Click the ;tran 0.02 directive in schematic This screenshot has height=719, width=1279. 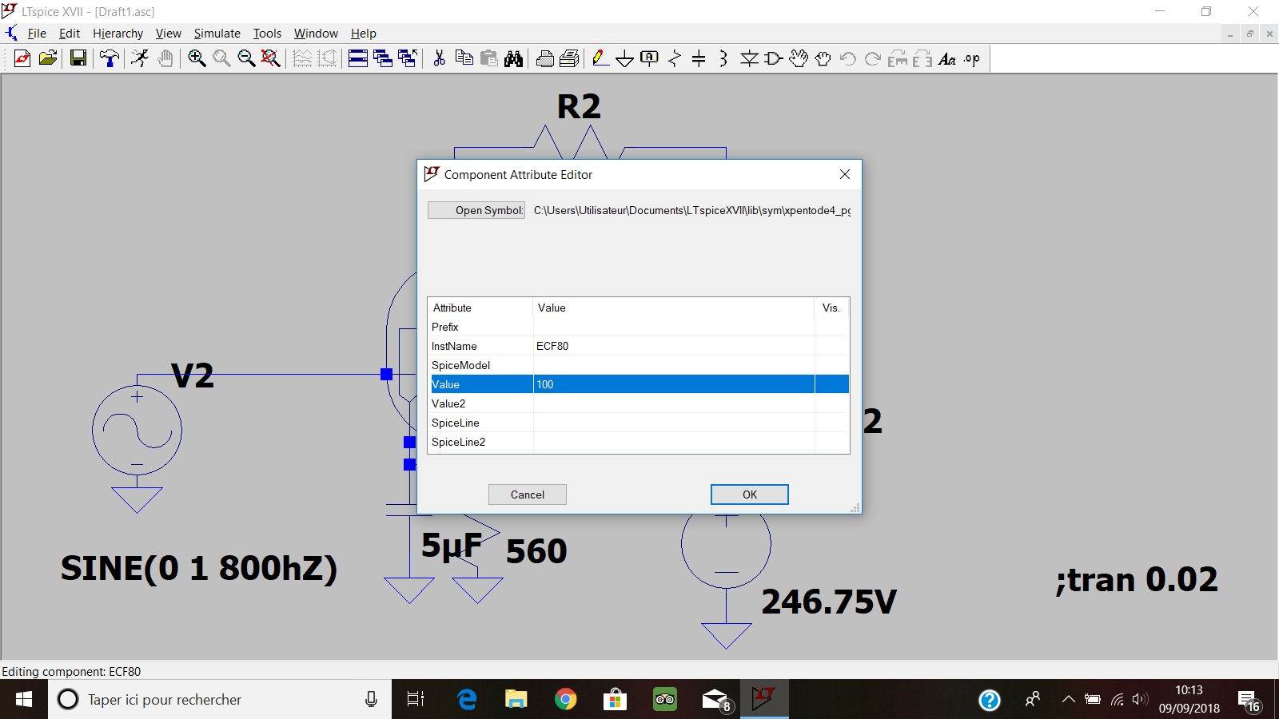[x=1137, y=580]
